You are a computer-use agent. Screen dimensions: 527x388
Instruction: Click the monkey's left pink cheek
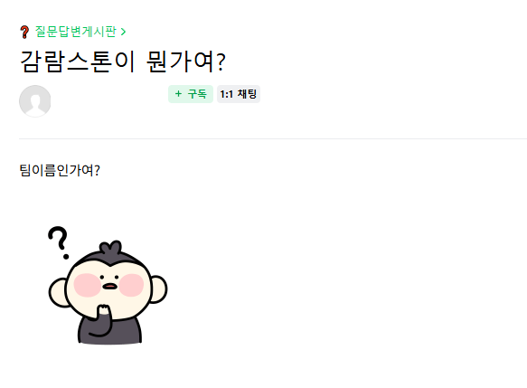[87, 285]
